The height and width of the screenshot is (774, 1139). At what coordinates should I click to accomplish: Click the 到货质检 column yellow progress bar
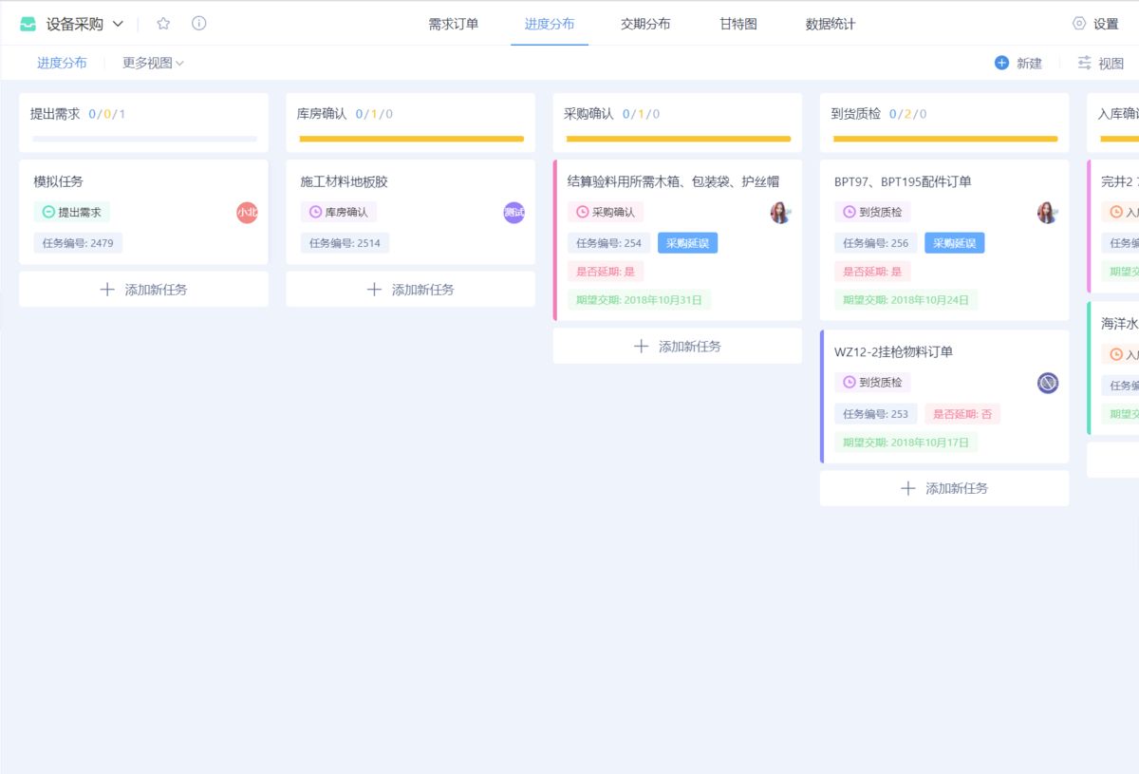(945, 139)
